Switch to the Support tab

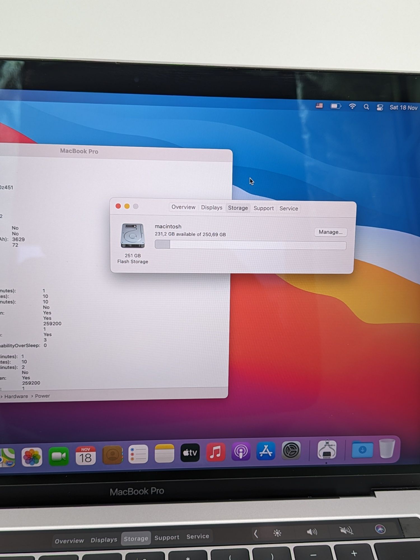264,208
